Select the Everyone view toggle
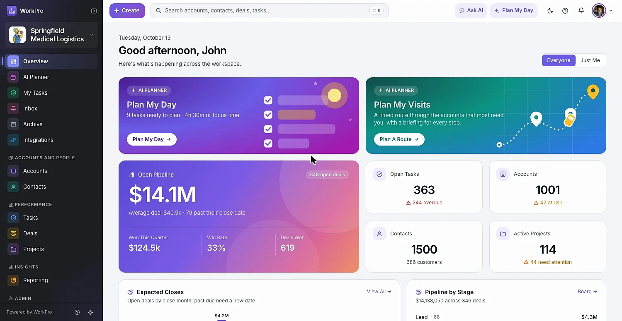Screen dimensions: 622x321 (x=559, y=60)
